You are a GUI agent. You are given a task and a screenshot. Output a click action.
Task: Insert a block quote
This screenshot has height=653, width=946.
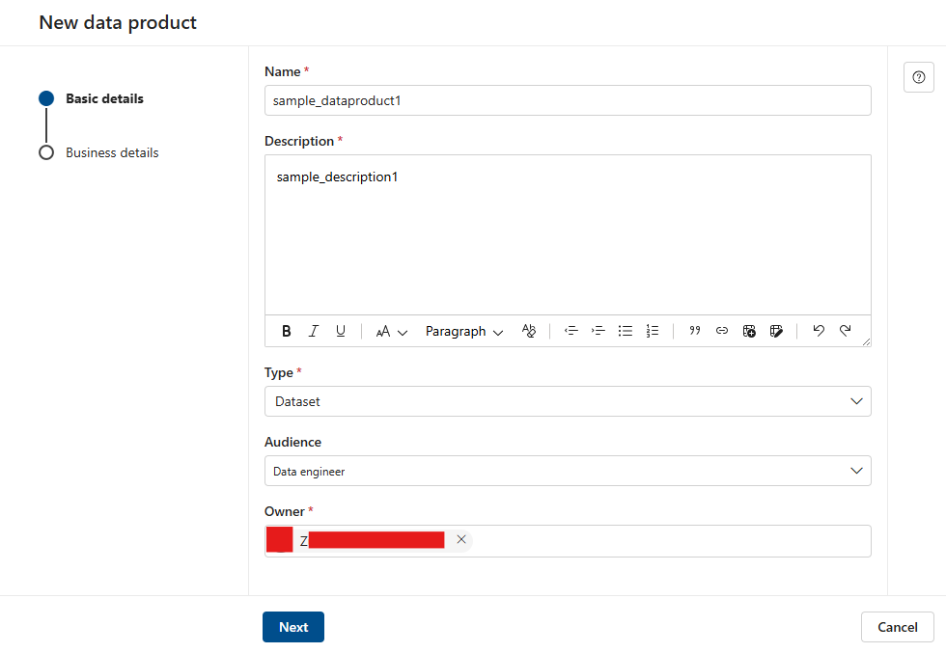coord(695,331)
